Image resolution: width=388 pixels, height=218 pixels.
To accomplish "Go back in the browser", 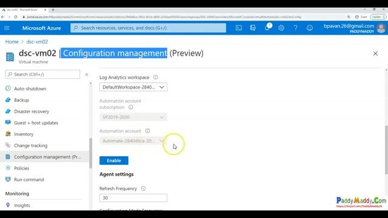I will [2, 17].
